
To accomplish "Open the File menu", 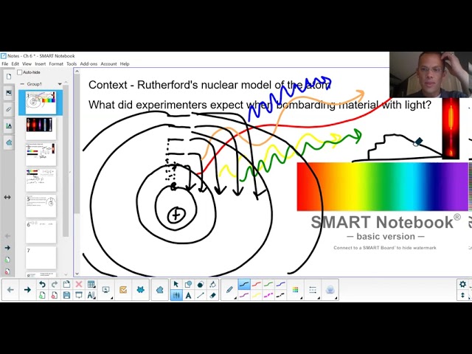I will tap(5, 64).
